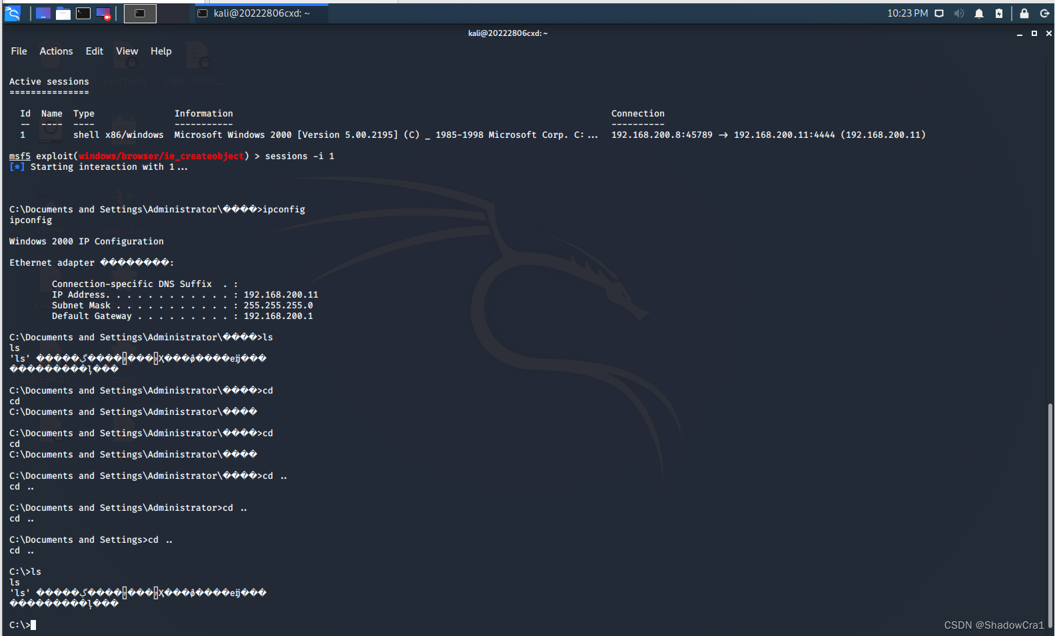Open the file manager panel launcher
Viewport: 1055px width, 636px height.
click(x=63, y=13)
